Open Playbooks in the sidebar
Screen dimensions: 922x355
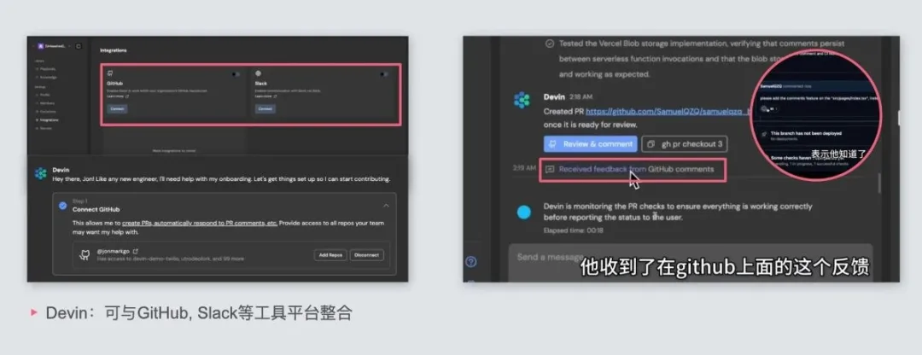[46, 69]
